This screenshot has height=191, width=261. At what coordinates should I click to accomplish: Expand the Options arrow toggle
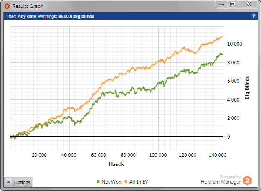[8, 182]
